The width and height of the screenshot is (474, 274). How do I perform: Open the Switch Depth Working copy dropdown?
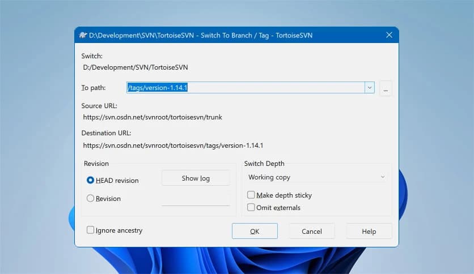316,177
